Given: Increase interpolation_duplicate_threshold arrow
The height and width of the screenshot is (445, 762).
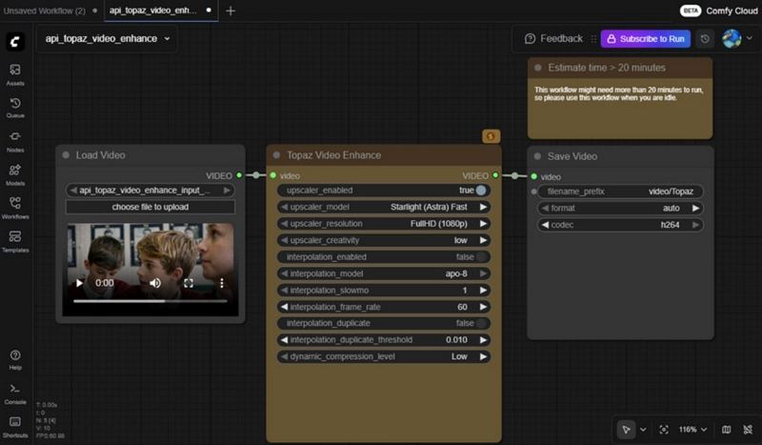Looking at the screenshot, I should coord(483,340).
